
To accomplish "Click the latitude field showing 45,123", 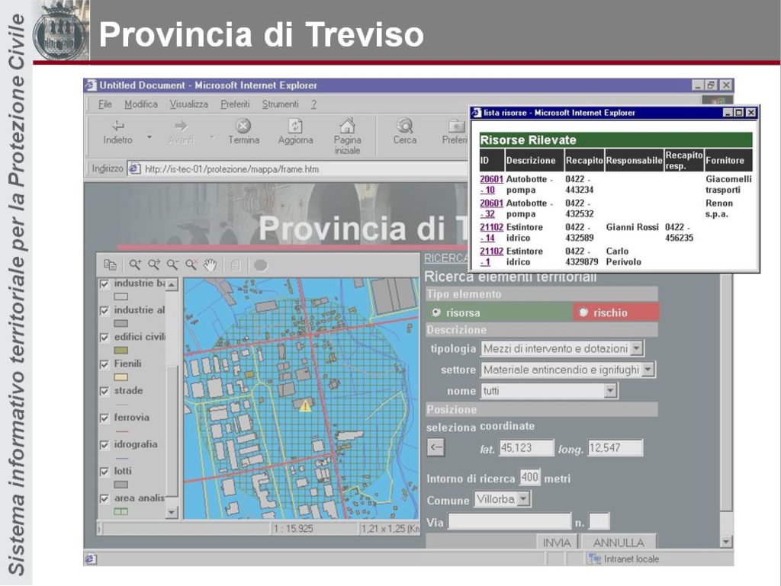I will pos(526,448).
